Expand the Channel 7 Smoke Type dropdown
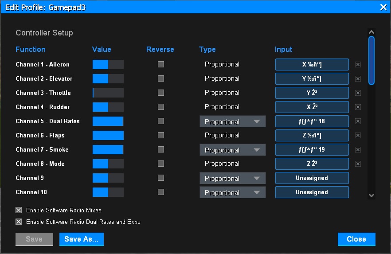 pos(232,150)
